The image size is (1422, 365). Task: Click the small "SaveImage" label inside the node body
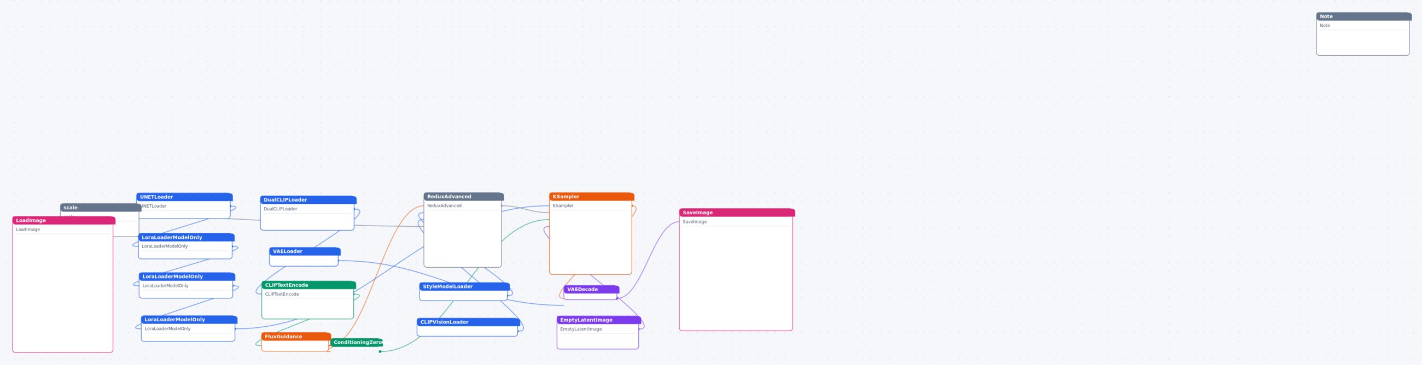(695, 222)
